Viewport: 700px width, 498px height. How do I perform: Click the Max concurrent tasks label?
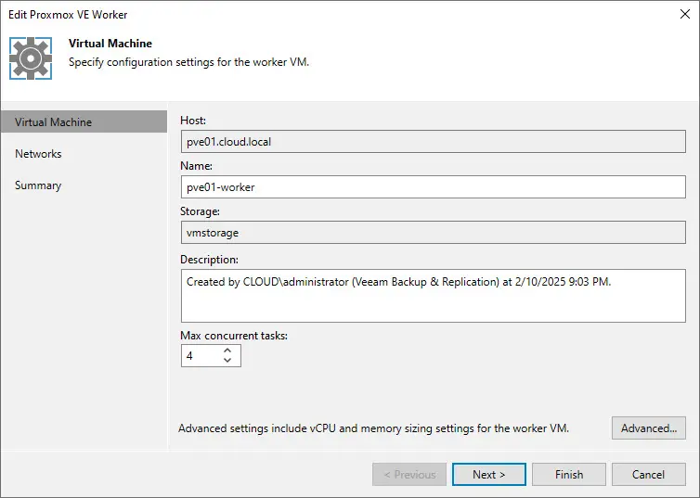[x=234, y=336]
